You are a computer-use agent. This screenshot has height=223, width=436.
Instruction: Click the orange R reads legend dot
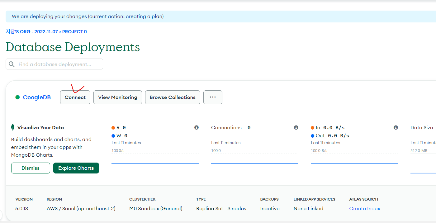[x=113, y=128]
